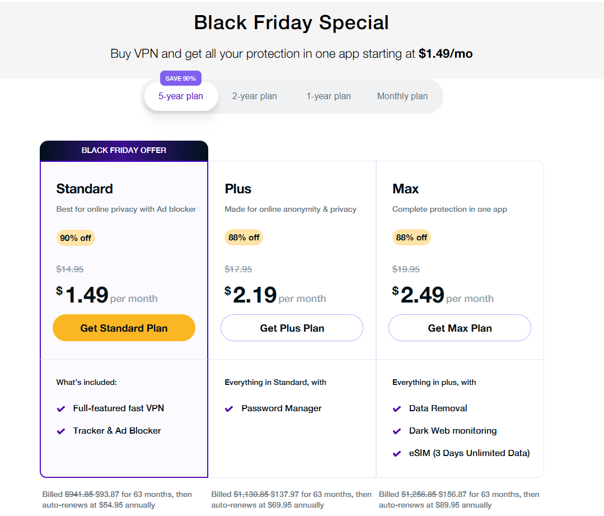Switch to the 2-year plan tab
Screen dimensions: 604x516
(255, 96)
